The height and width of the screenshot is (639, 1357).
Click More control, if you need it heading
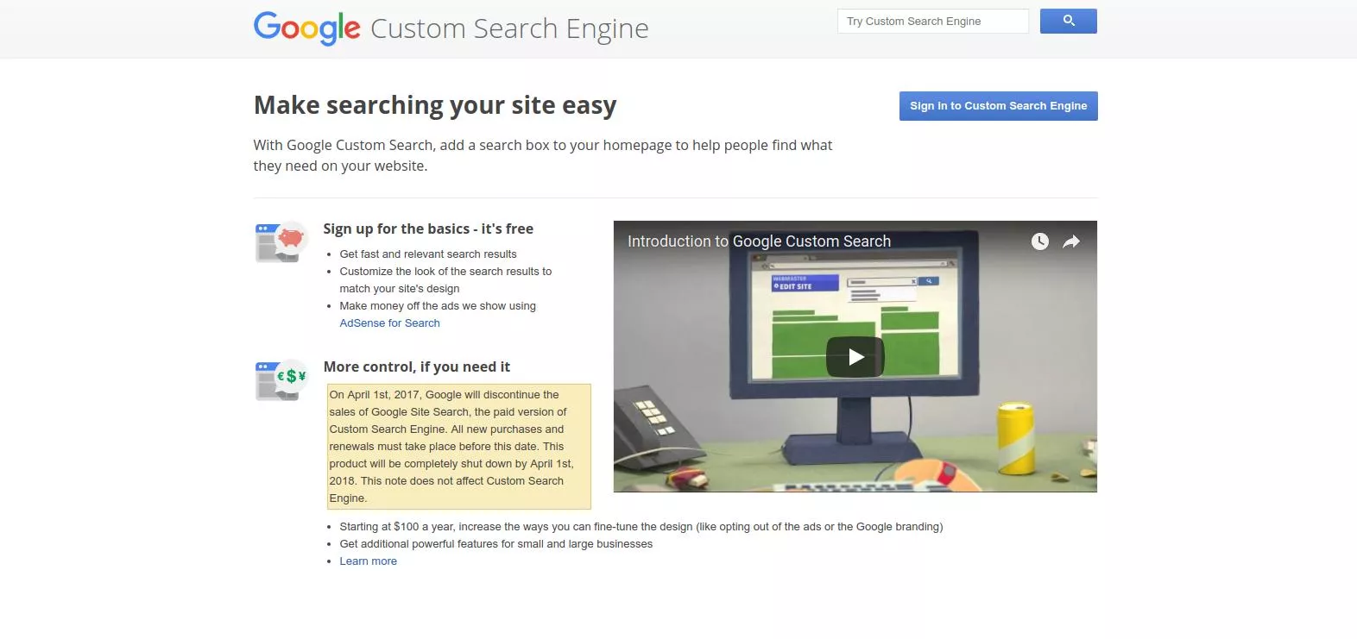point(416,366)
